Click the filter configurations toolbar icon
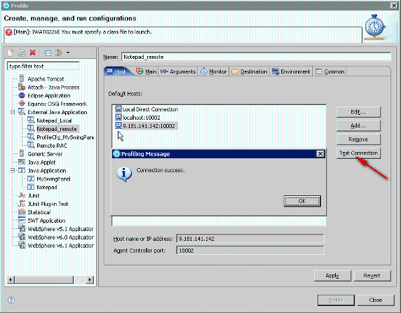 pyautogui.click(x=59, y=53)
